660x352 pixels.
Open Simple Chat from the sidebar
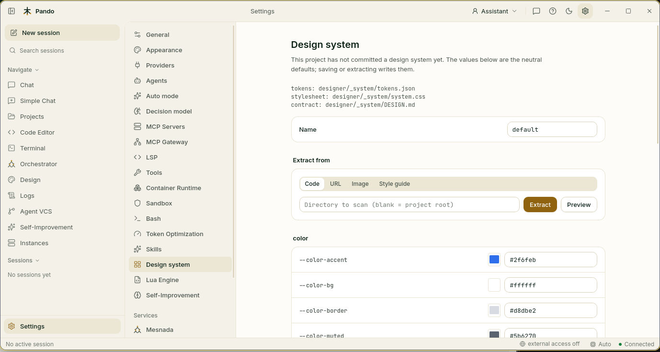62,101
